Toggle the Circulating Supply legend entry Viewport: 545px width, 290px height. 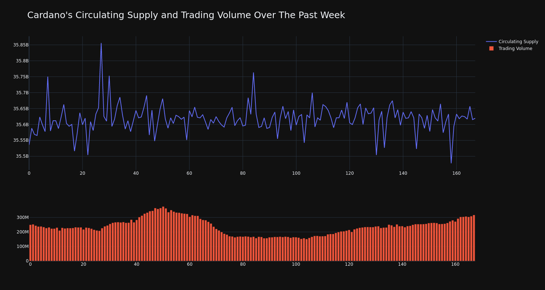click(x=512, y=42)
